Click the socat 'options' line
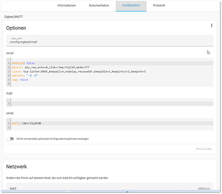The image size is (222, 194). tap(113, 76)
